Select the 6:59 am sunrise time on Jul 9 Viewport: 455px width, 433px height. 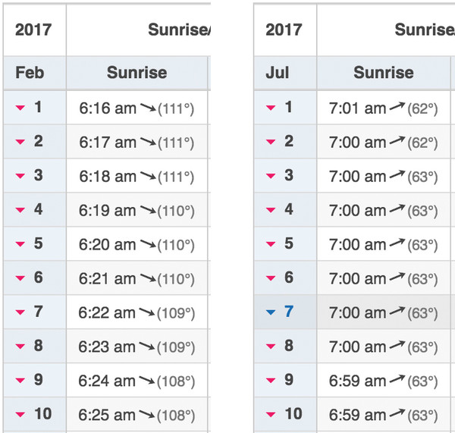(358, 381)
